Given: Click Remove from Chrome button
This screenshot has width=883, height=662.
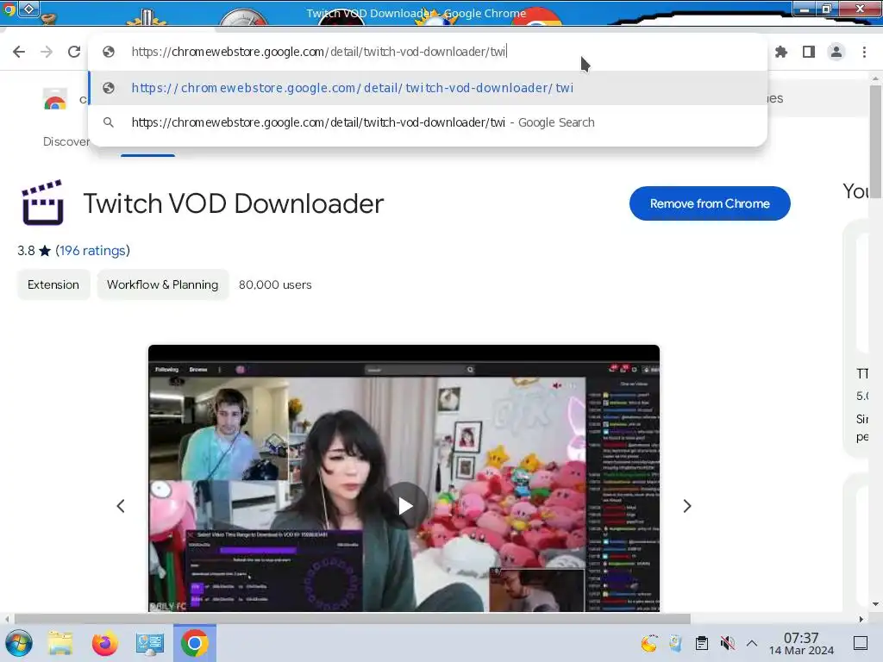Looking at the screenshot, I should (710, 203).
